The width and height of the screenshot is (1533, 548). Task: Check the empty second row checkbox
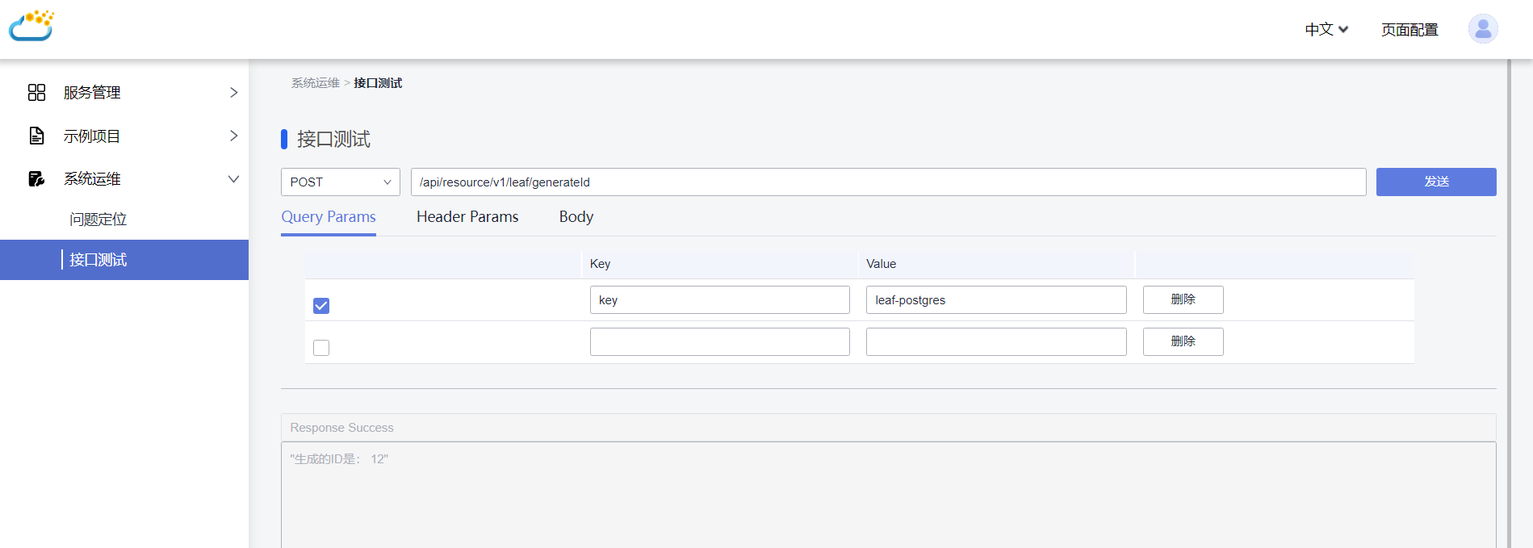pyautogui.click(x=321, y=348)
